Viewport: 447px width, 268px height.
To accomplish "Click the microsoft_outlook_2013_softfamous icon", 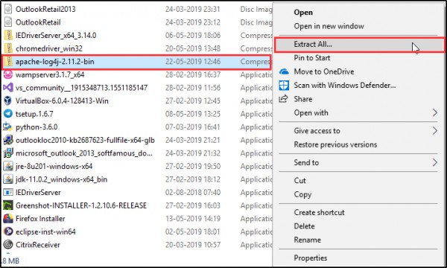I will pos(8,153).
